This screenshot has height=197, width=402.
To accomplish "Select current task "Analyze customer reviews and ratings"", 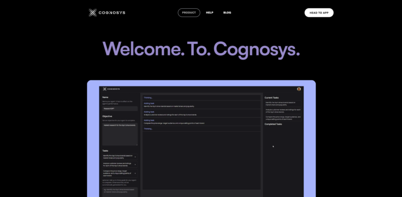I will pos(283,111).
